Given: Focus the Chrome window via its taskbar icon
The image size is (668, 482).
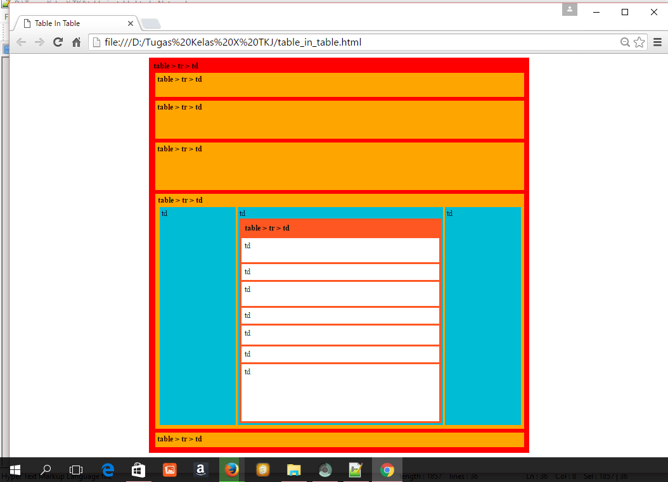Looking at the screenshot, I should click(387, 469).
